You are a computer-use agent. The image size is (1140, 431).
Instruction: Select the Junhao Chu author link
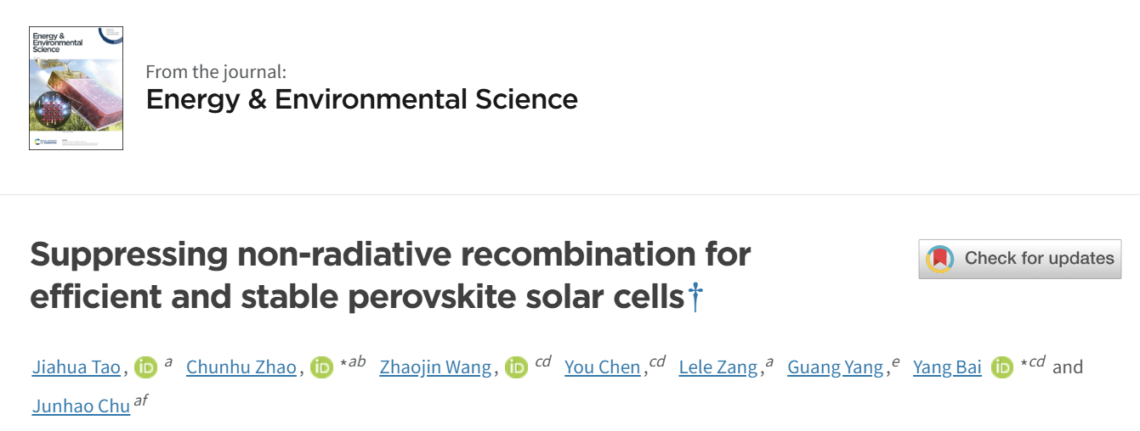[x=81, y=406]
